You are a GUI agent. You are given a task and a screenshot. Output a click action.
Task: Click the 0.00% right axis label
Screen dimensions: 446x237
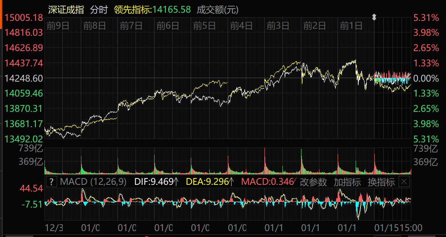[426, 78]
